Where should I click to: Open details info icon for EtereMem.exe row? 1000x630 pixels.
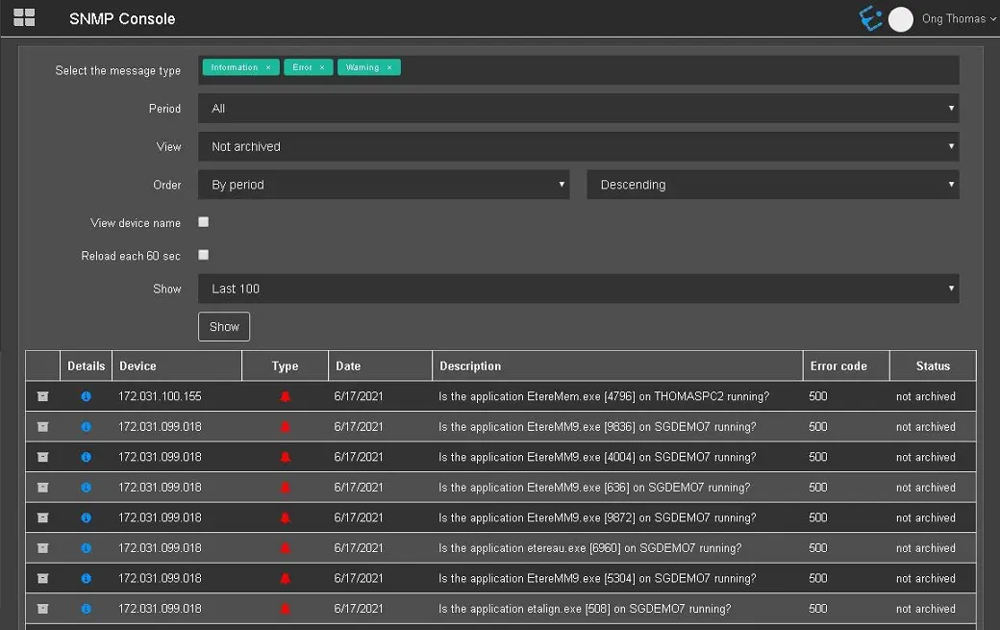[x=86, y=396]
